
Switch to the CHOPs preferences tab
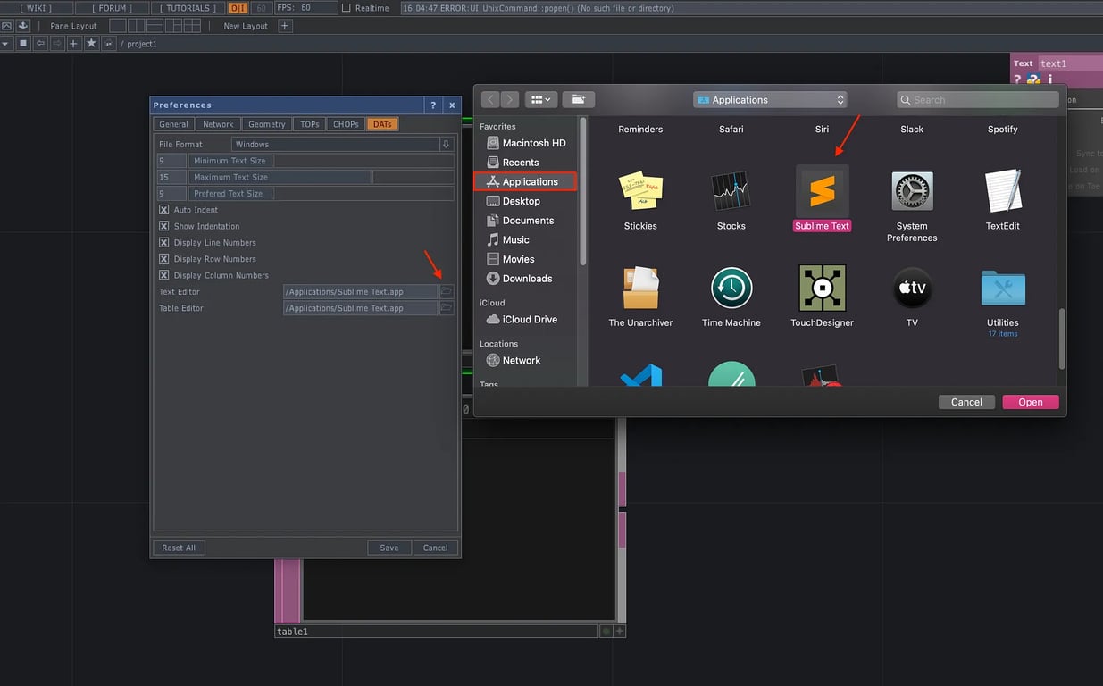pyautogui.click(x=346, y=124)
